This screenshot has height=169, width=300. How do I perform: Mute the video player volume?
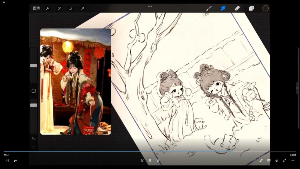point(8,160)
